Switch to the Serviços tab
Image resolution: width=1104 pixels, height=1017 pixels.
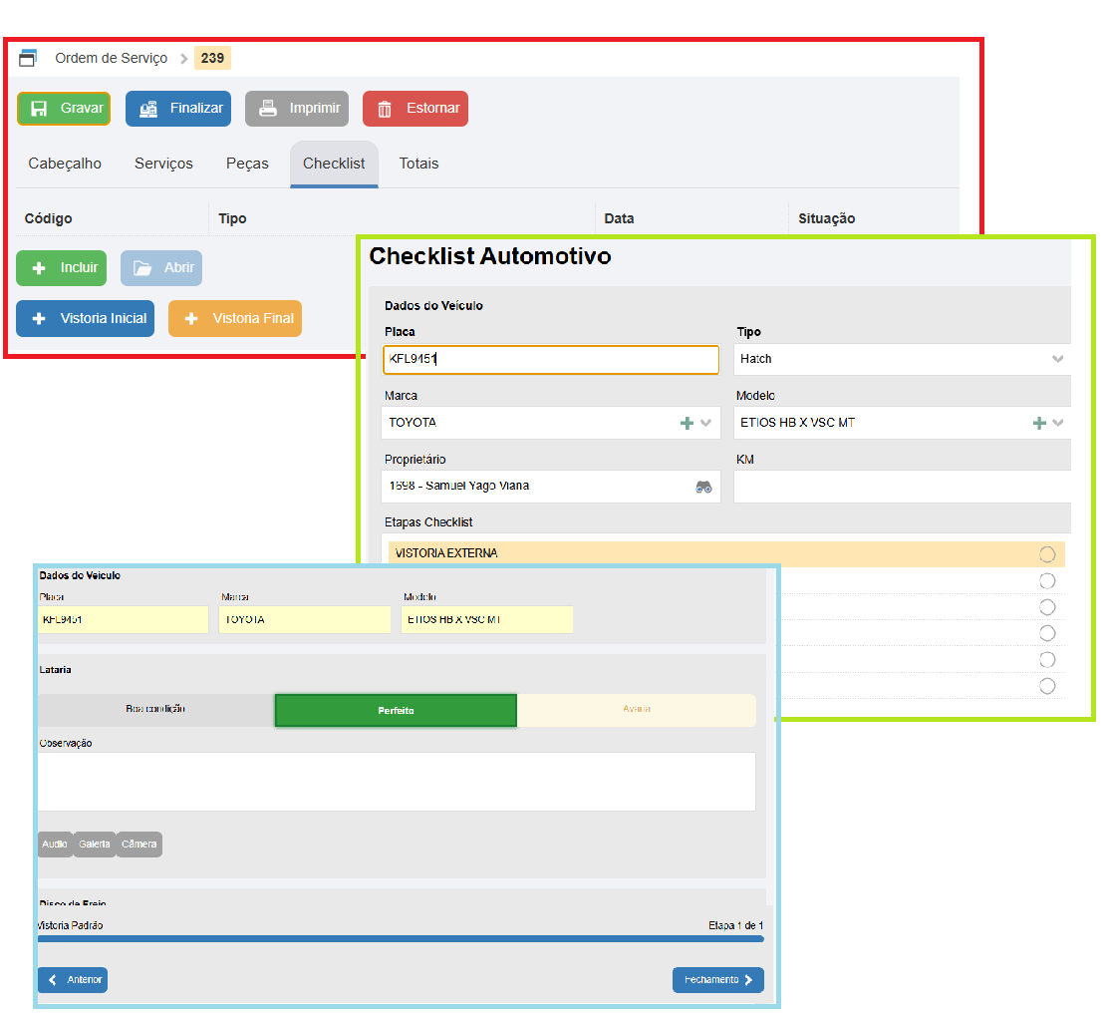coord(163,164)
